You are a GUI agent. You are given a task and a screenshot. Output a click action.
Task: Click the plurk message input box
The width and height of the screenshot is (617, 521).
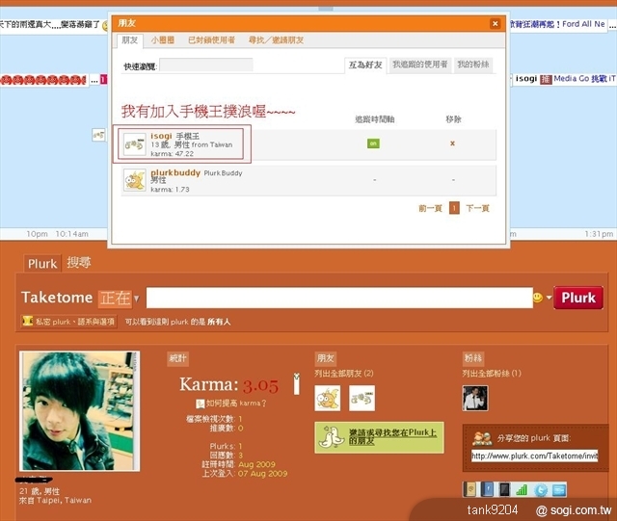coord(339,298)
